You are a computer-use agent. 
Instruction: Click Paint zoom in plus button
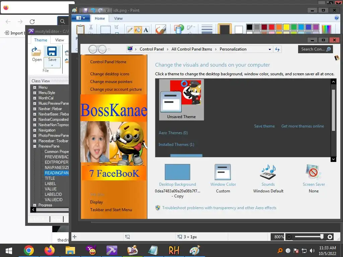330,237
